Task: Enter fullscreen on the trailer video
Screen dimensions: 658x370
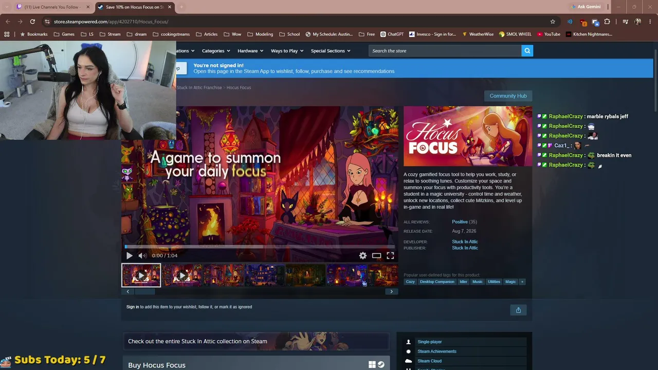Action: pos(391,255)
